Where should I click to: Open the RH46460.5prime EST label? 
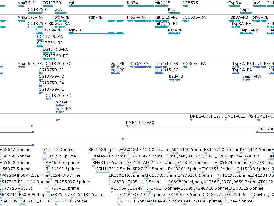coord(62,162)
